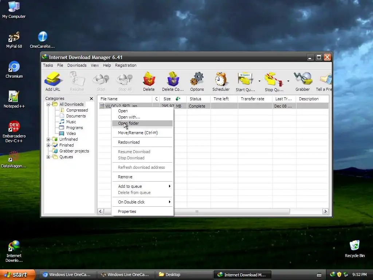
Task: Click the keyboard icon in the taskbar
Action: (319, 275)
